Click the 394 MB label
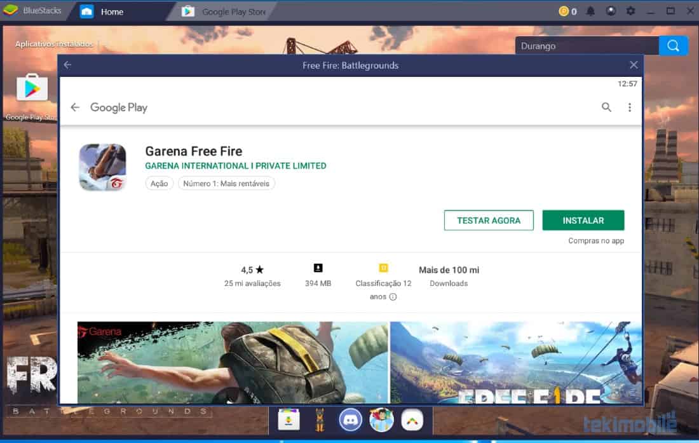This screenshot has width=699, height=443. coord(318,283)
